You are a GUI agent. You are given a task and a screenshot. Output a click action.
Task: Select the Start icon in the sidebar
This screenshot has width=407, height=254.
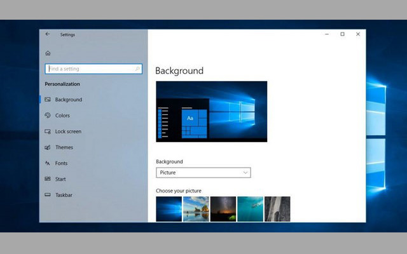point(48,179)
